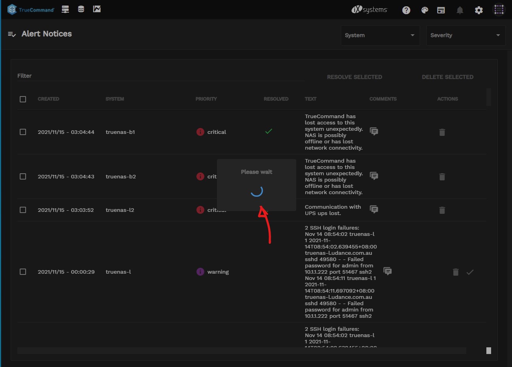512x367 pixels.
Task: Sort by the SYSTEM column header
Action: [115, 99]
